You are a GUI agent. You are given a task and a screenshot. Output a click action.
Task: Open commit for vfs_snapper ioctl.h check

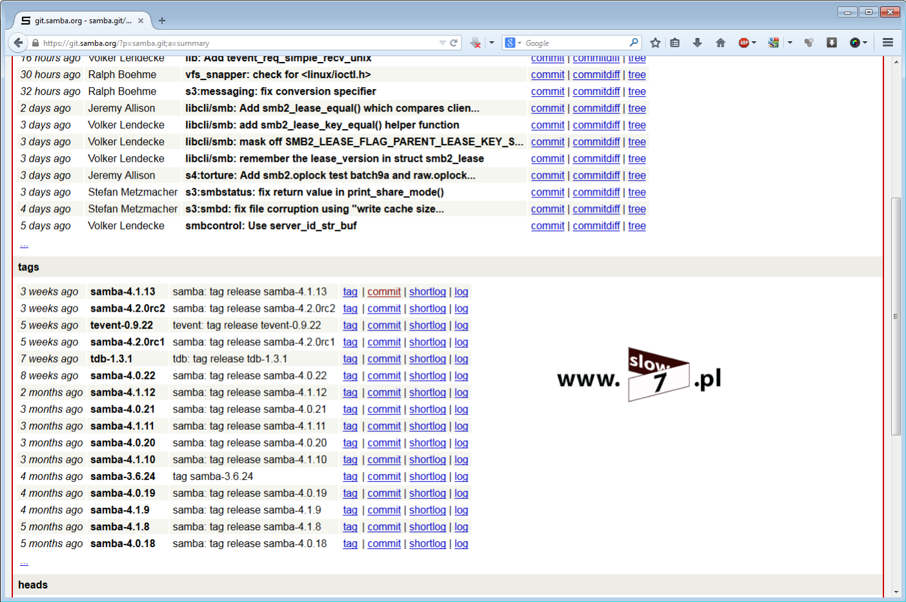[548, 75]
